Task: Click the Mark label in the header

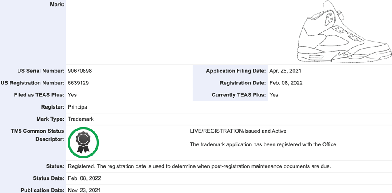Action: pyautogui.click(x=57, y=4)
